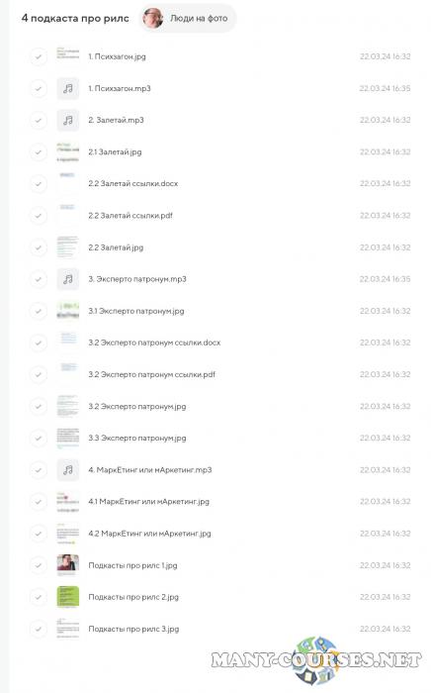Check the box beside Подкасты про рилс 3.jpg
Viewport: 431px width, 693px height.
click(39, 629)
